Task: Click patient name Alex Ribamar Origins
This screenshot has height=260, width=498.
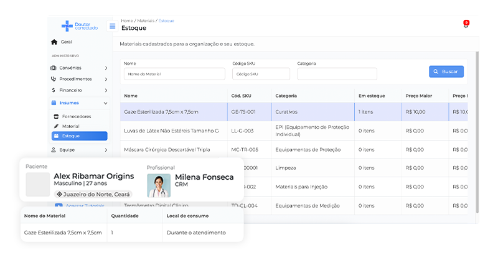Action: [x=94, y=176]
